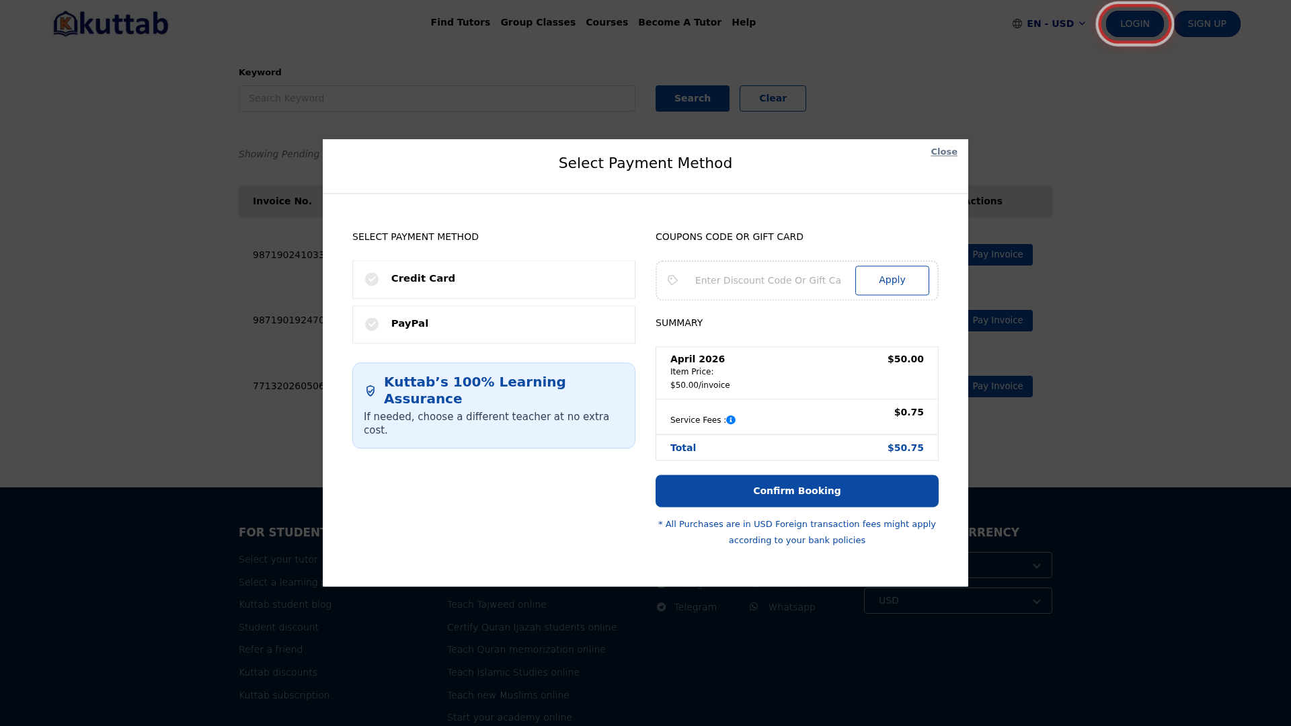The height and width of the screenshot is (726, 1291).
Task: Open Become A Tutor menu item
Action: click(680, 22)
